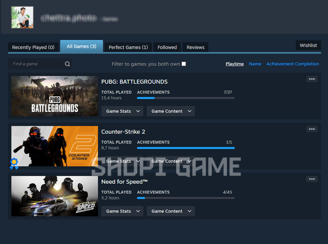Click the '7/37' achievements count
Viewport: 328px width, 244px height.
pyautogui.click(x=228, y=92)
